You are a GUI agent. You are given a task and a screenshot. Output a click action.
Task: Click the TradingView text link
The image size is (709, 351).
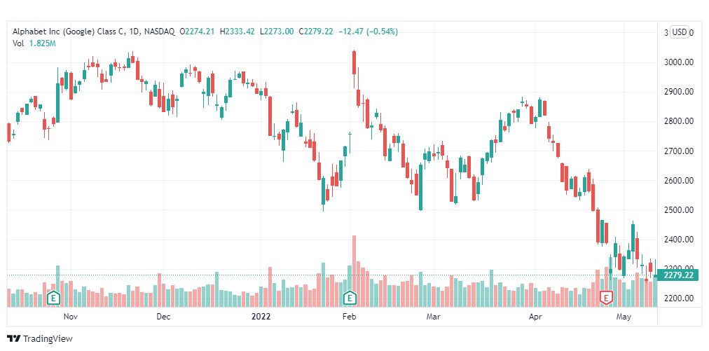click(48, 339)
